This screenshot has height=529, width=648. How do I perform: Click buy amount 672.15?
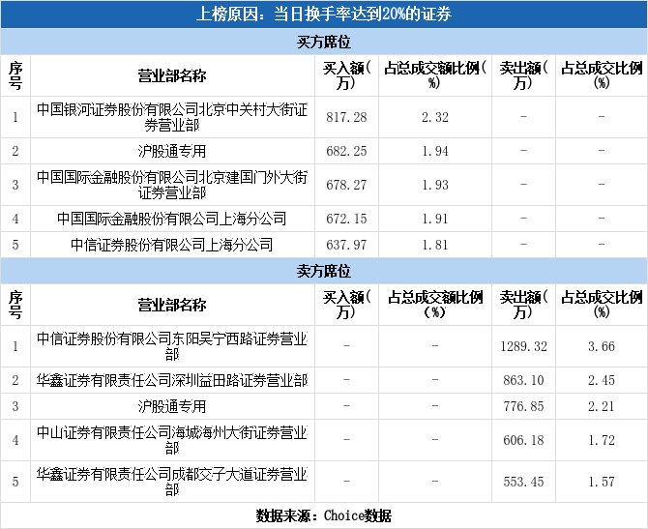tap(346, 219)
